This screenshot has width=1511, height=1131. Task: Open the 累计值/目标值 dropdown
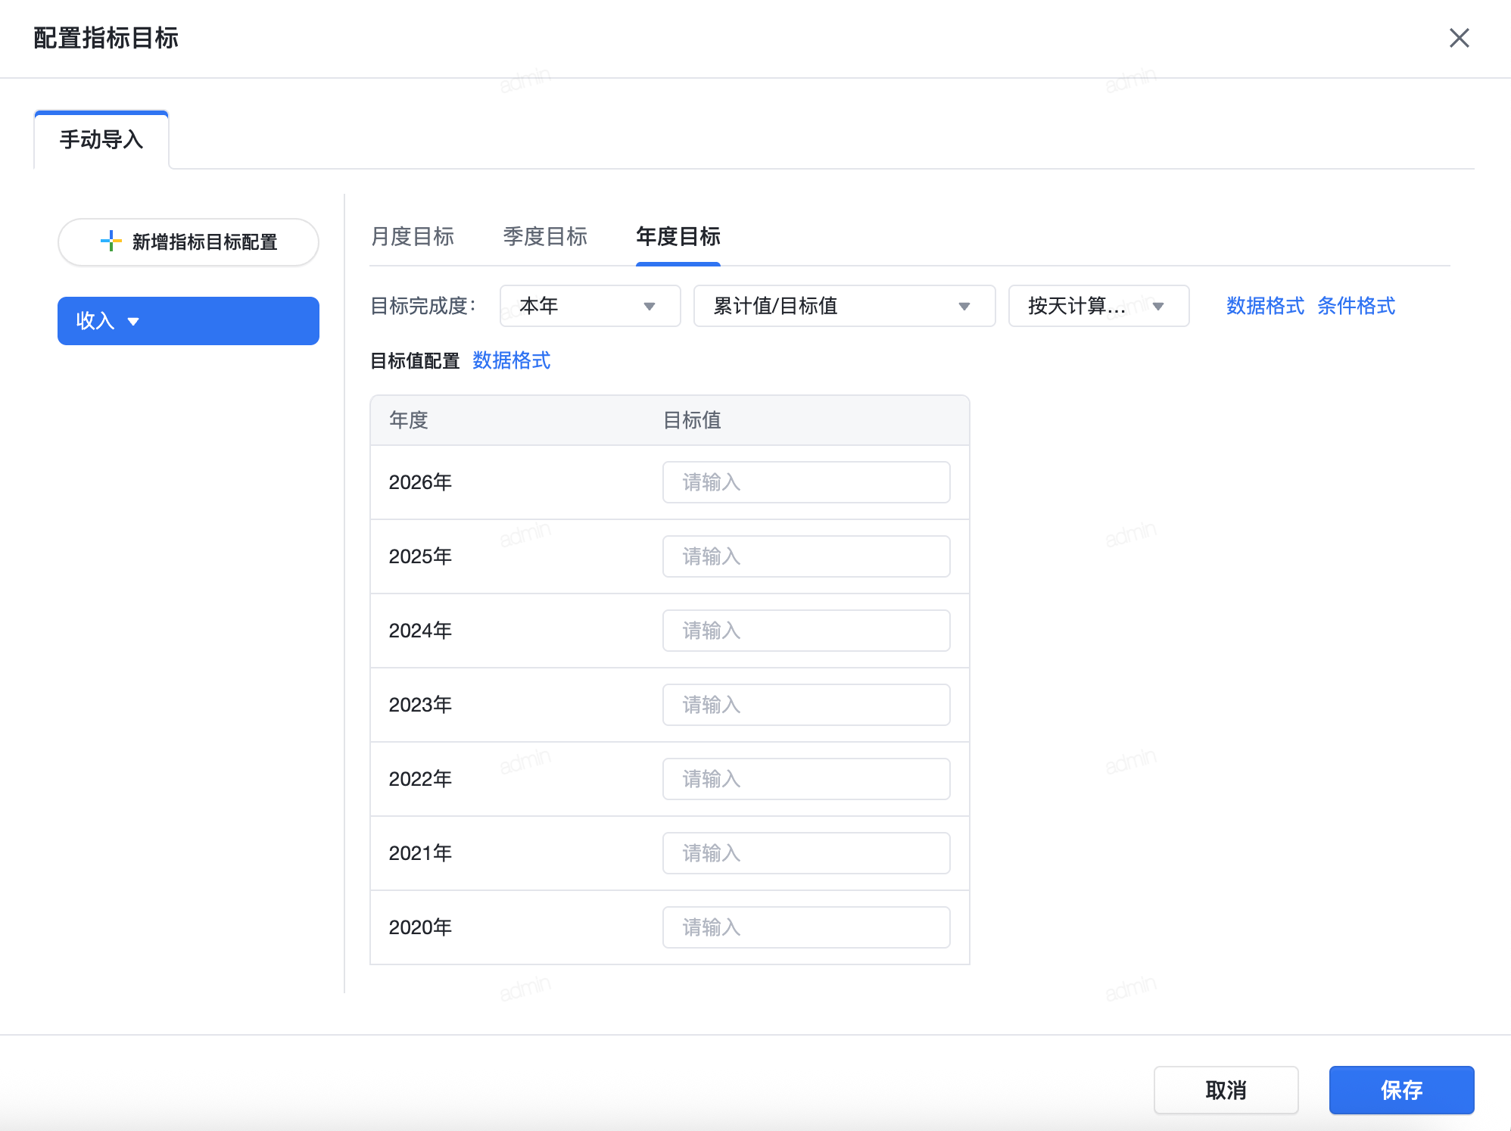844,306
